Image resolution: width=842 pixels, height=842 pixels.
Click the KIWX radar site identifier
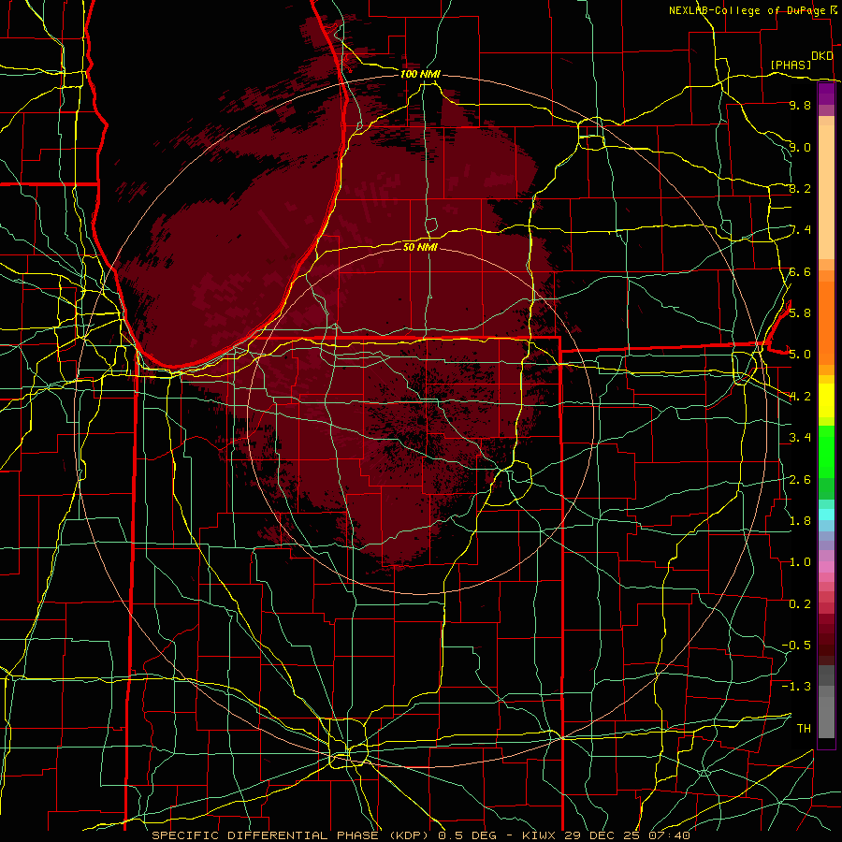point(539,835)
